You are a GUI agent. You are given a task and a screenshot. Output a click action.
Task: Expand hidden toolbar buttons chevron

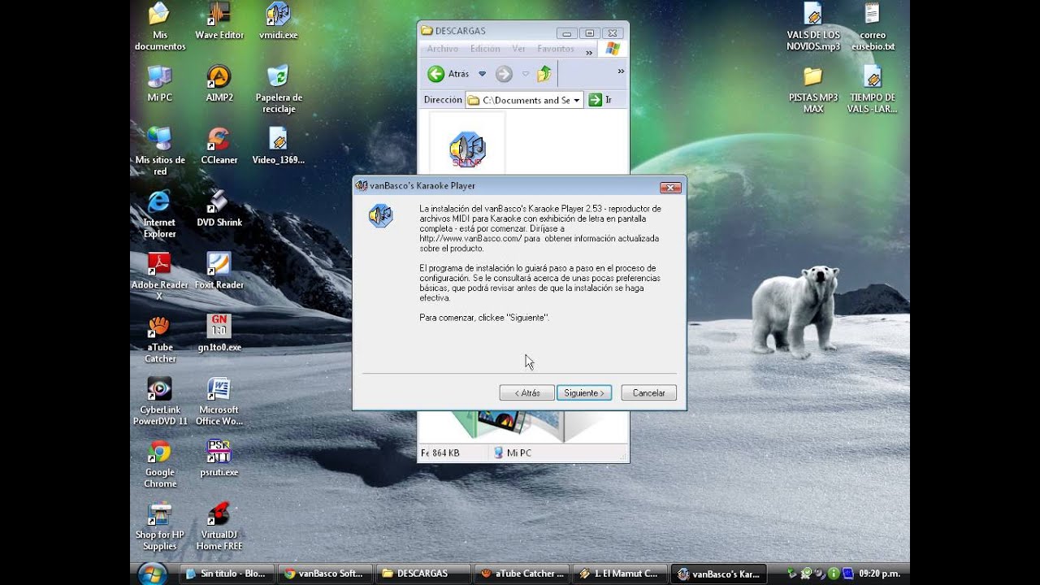[621, 71]
